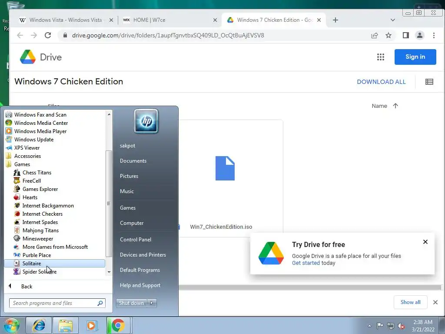The width and height of the screenshot is (445, 334).
Task: Open Internet Spades
Action: point(40,222)
